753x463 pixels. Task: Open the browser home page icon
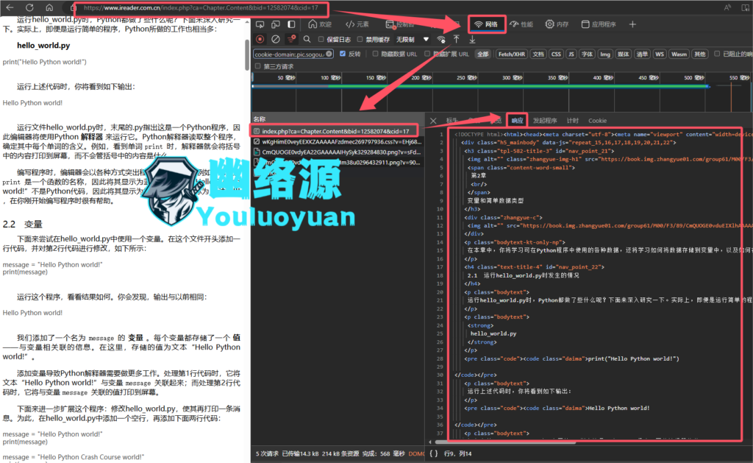pos(49,7)
